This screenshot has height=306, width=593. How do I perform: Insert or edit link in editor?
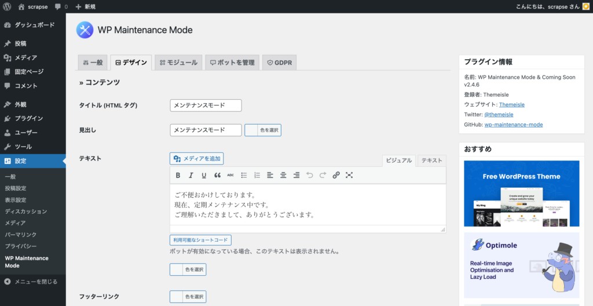coord(336,176)
